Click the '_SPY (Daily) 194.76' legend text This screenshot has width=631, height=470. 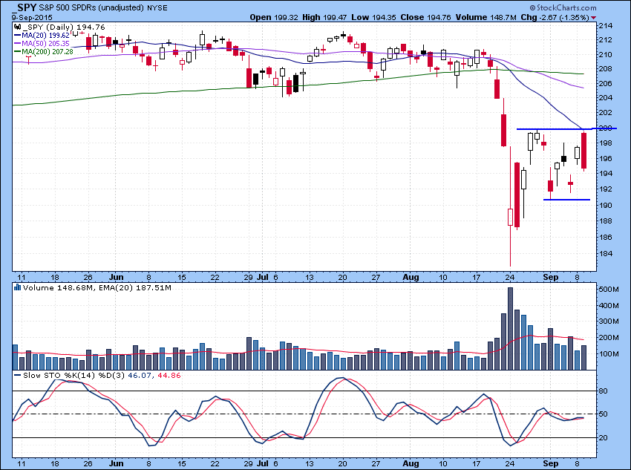[x=64, y=27]
